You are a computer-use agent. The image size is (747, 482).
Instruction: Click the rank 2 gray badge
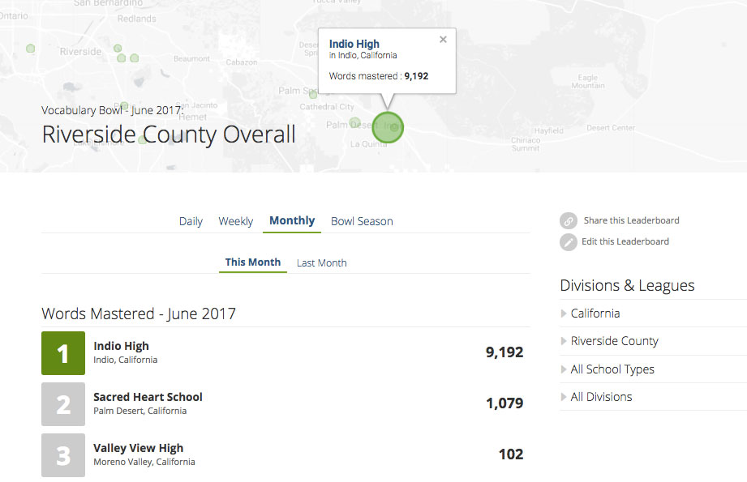[63, 403]
